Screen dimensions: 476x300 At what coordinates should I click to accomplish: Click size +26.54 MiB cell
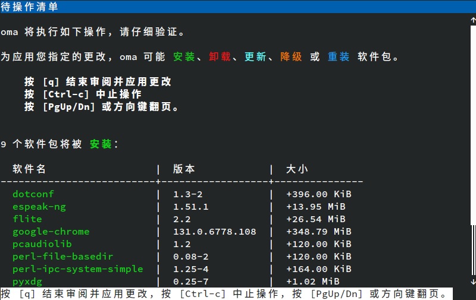tap(316, 219)
